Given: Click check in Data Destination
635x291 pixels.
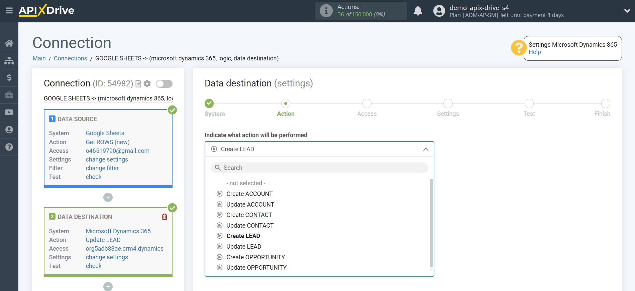Looking at the screenshot, I should click(x=94, y=266).
